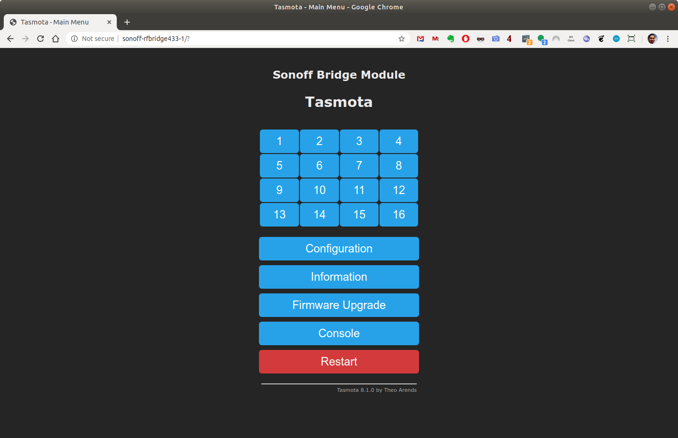Send RF key 4
The width and height of the screenshot is (678, 438).
(x=399, y=141)
